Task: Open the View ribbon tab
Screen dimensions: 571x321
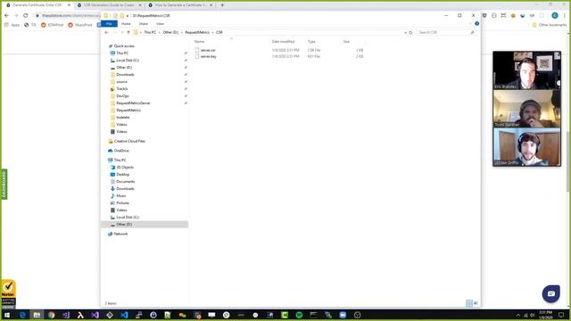Action: click(x=160, y=24)
